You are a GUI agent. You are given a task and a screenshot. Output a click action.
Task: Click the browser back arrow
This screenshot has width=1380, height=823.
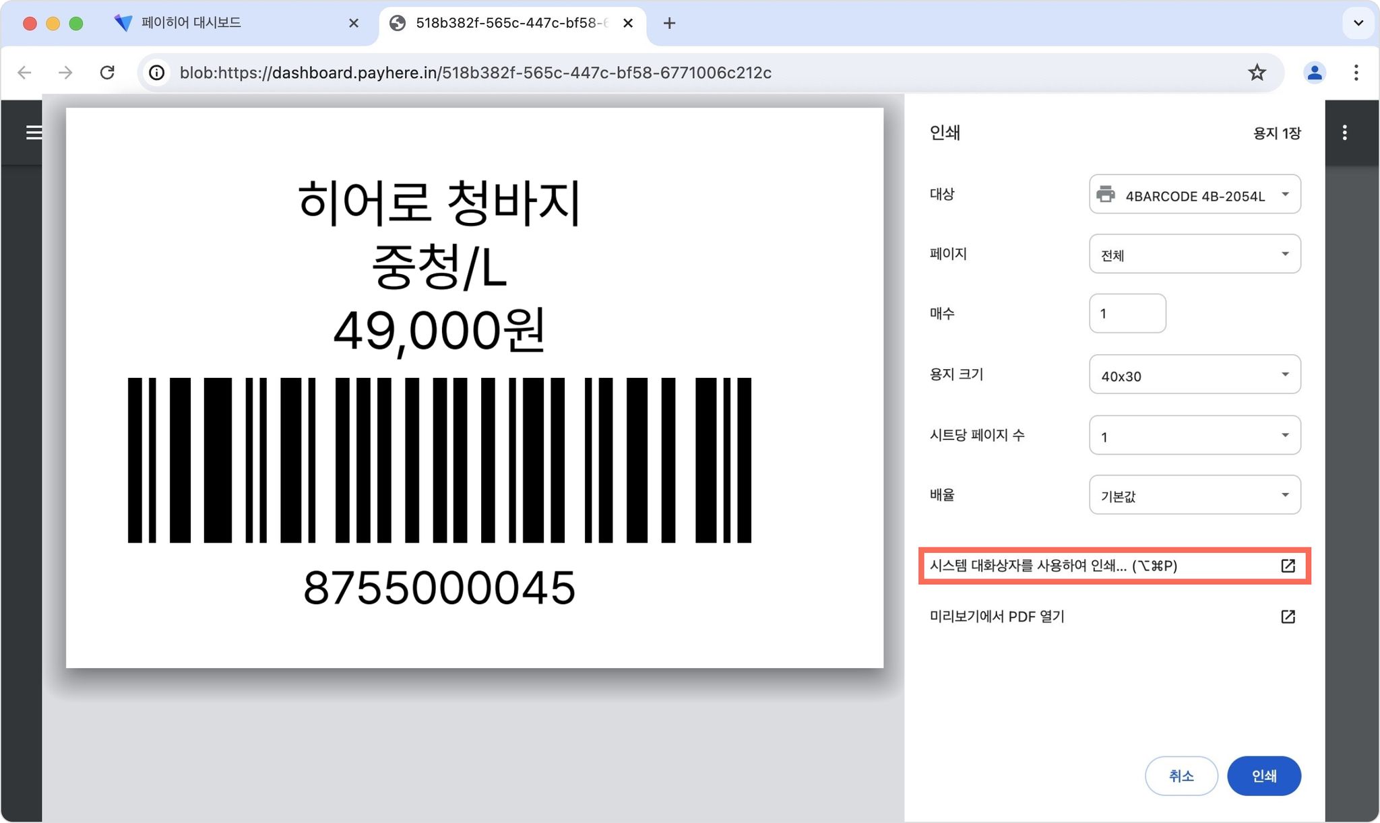point(24,73)
